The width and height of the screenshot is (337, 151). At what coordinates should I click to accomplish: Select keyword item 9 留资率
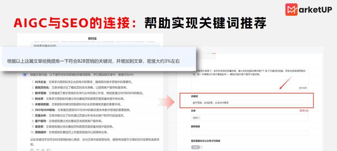[x=74, y=126]
